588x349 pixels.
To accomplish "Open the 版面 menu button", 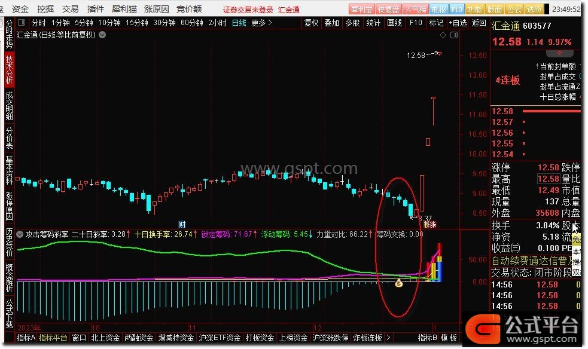I will point(494,9).
